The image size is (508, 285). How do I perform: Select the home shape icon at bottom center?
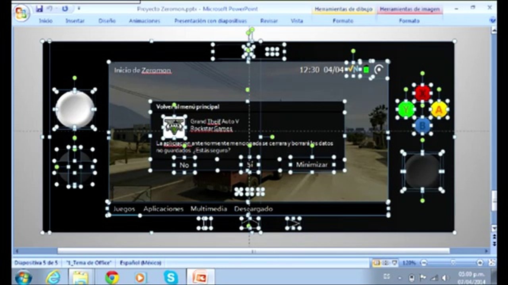250,223
